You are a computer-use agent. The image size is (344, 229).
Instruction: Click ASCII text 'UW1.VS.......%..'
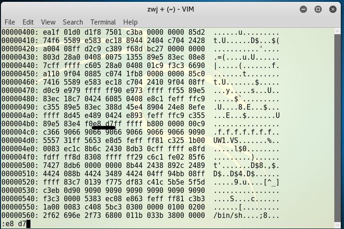(x=247, y=141)
